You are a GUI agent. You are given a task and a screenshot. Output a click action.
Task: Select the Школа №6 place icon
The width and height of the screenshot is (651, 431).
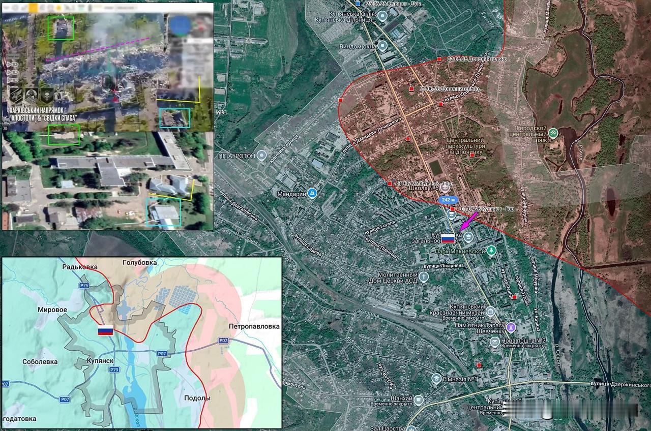click(445, 188)
